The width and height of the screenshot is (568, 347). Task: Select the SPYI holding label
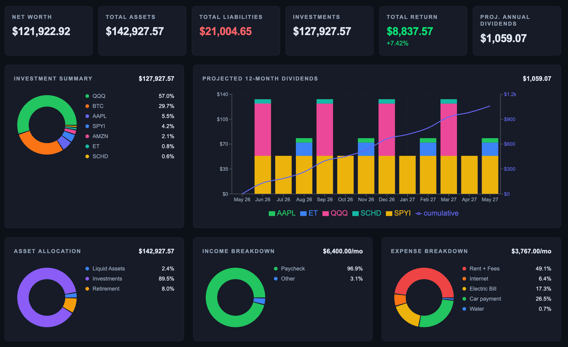point(99,126)
